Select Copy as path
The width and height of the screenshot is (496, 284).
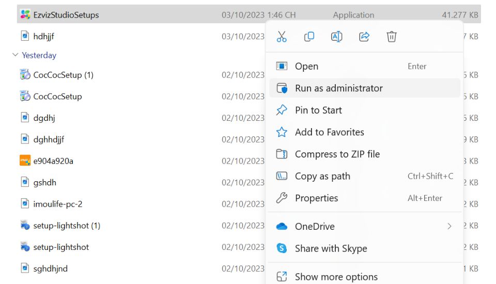[322, 176]
